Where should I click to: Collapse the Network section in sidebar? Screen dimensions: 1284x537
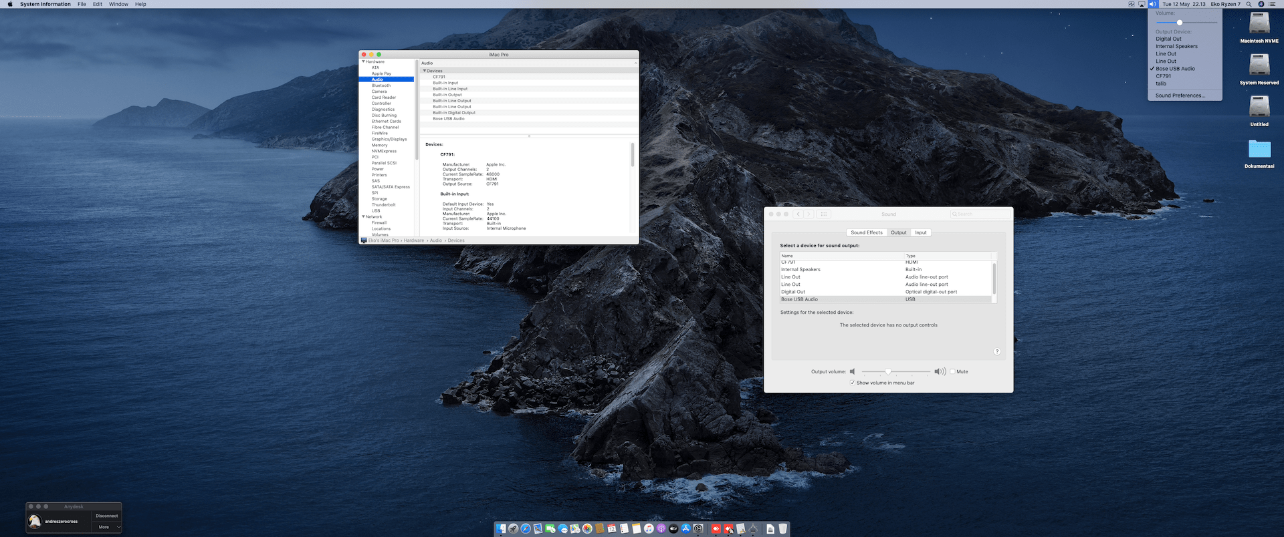coord(363,216)
